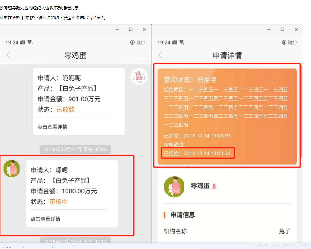The image size is (311, 249).
Task: Tap the 零鸡蛋 profile avatar in details
Action: [174, 187]
